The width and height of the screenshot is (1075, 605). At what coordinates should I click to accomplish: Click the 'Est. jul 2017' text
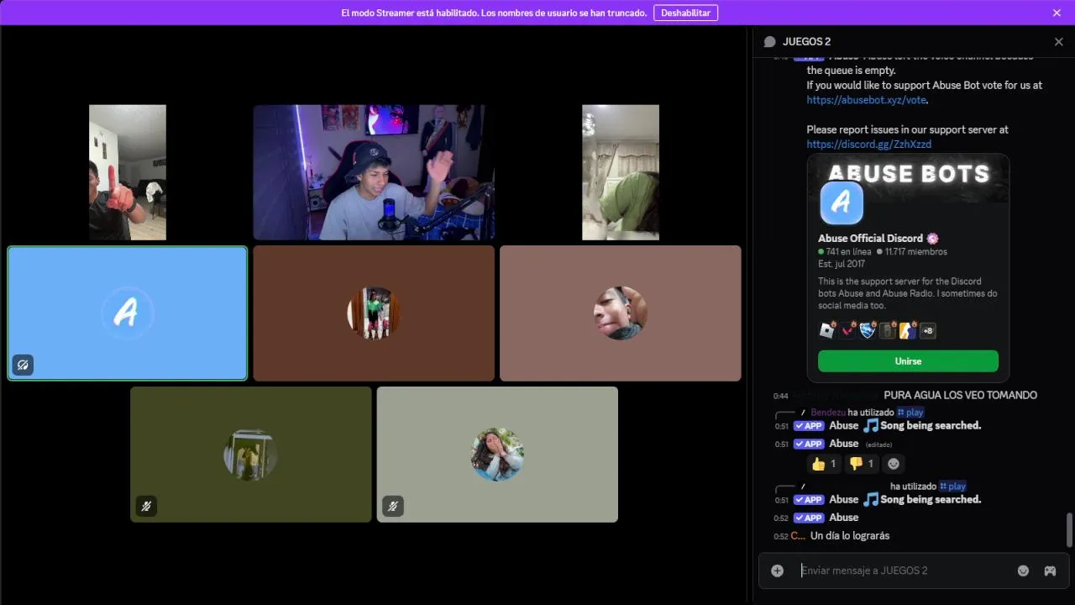tap(842, 264)
